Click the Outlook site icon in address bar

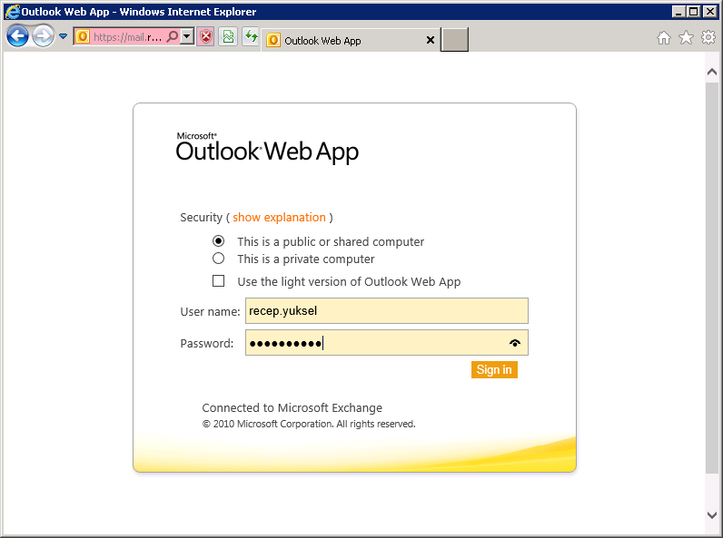pyautogui.click(x=83, y=36)
